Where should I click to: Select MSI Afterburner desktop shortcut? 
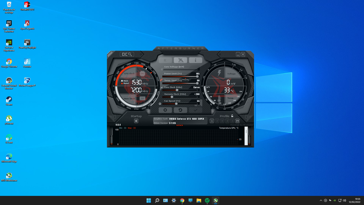[x=9, y=177]
